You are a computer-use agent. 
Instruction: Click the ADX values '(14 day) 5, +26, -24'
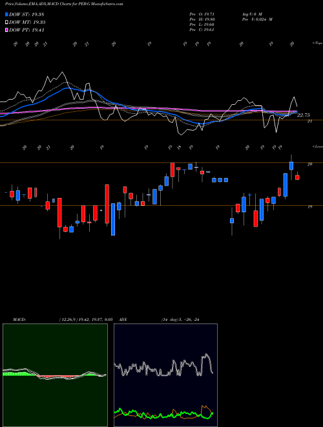pyautogui.click(x=180, y=320)
